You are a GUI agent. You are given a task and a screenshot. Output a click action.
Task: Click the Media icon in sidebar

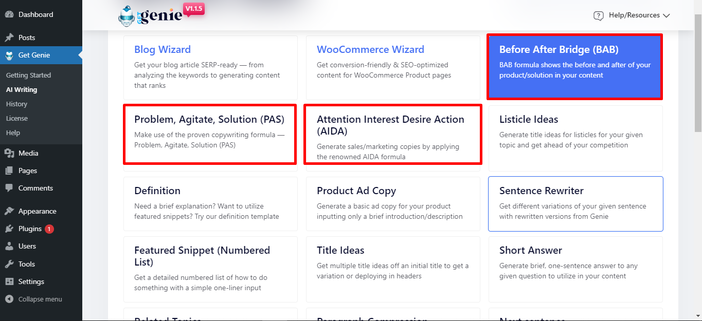pyautogui.click(x=9, y=153)
